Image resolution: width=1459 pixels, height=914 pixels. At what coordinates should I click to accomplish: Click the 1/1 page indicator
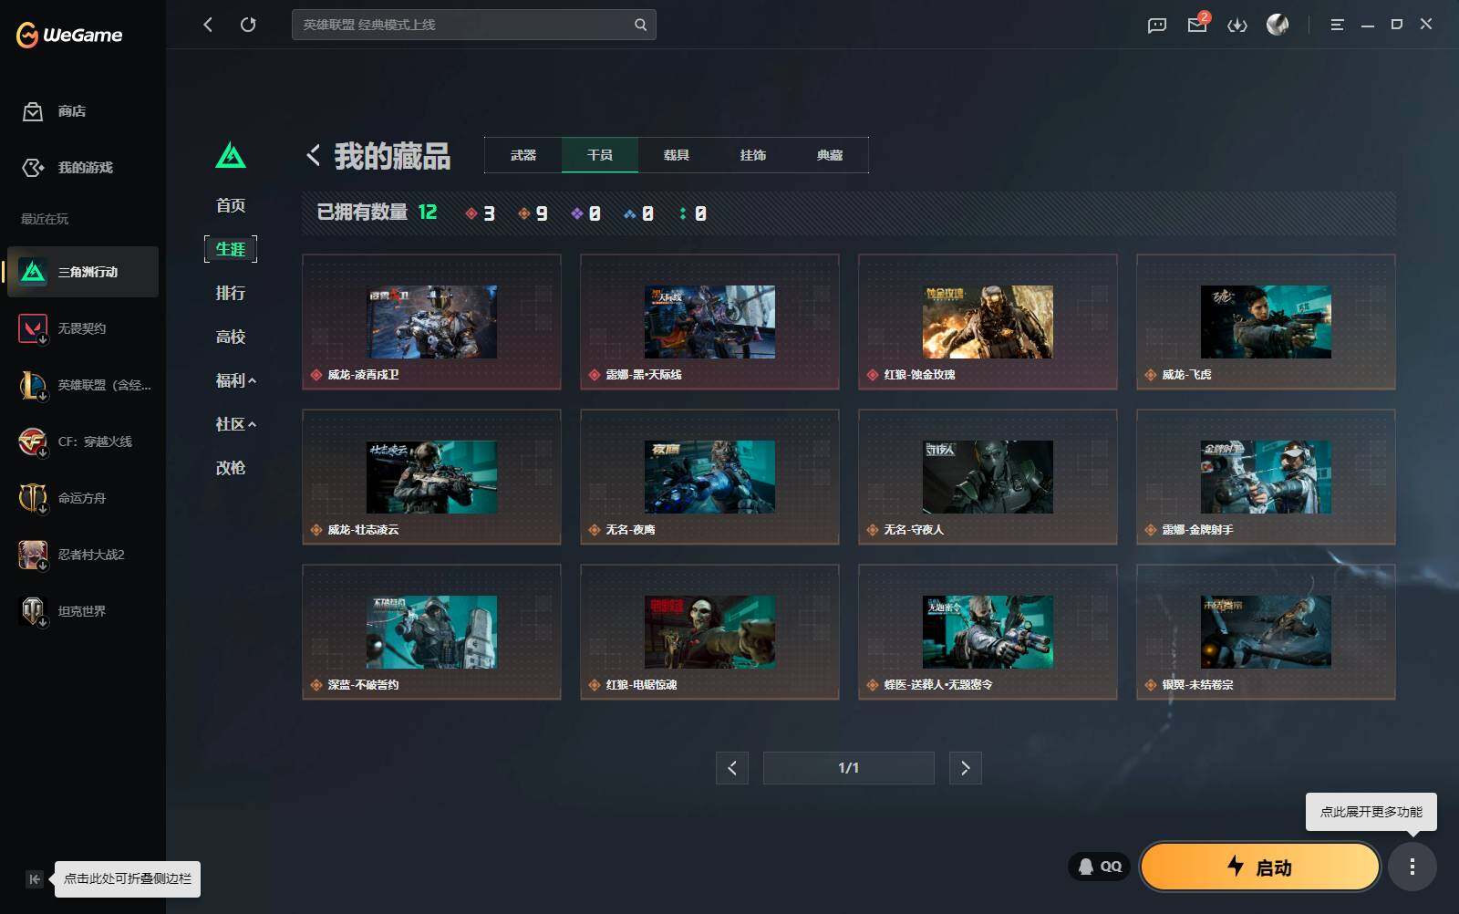(x=849, y=768)
